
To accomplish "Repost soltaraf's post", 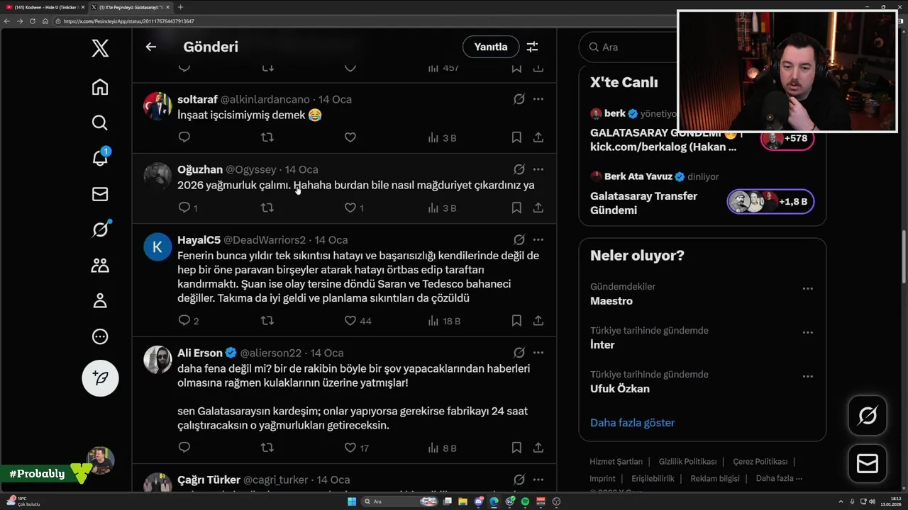I will pyautogui.click(x=267, y=137).
